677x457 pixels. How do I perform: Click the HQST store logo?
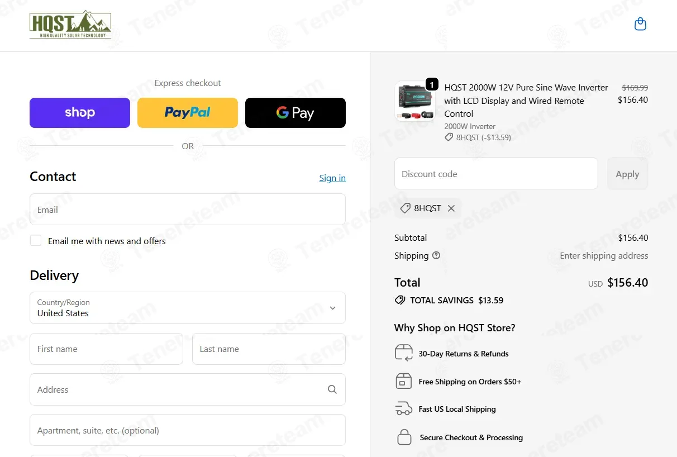70,25
